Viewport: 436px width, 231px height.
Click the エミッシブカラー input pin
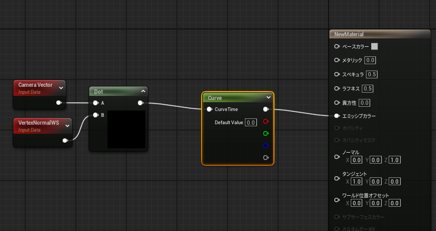coord(337,116)
